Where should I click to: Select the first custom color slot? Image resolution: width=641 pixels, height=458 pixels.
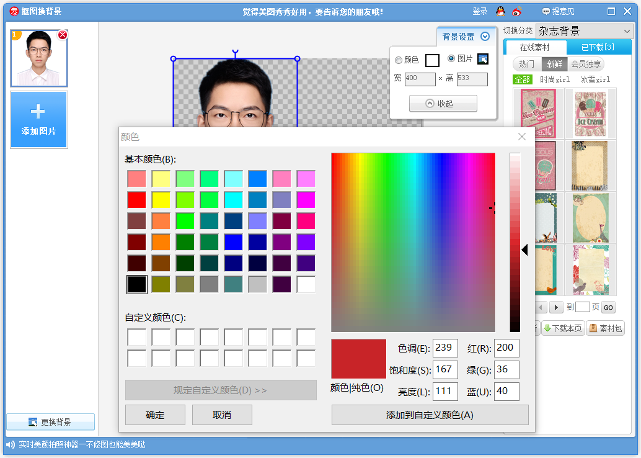click(x=136, y=337)
